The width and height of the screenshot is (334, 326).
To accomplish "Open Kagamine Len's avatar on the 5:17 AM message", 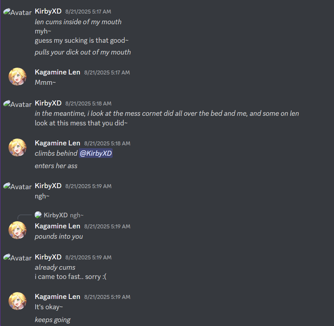I will pos(17,77).
